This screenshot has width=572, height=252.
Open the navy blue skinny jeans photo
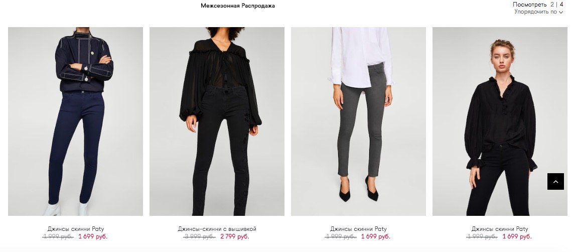[x=75, y=121]
